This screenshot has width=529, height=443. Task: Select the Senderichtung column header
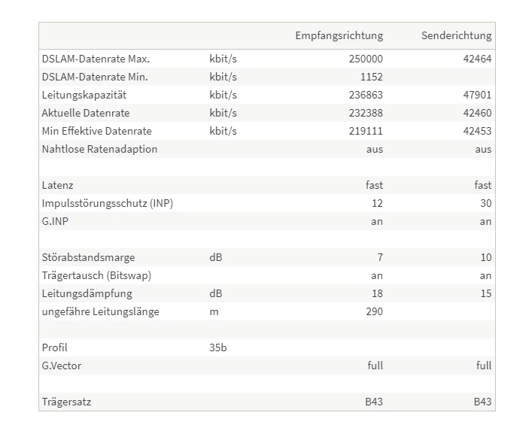pos(456,36)
